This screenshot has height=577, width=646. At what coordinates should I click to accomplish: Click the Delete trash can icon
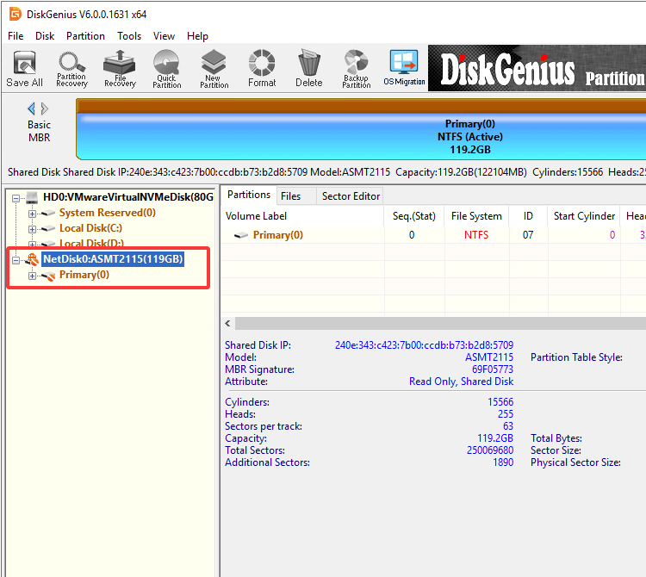(308, 68)
